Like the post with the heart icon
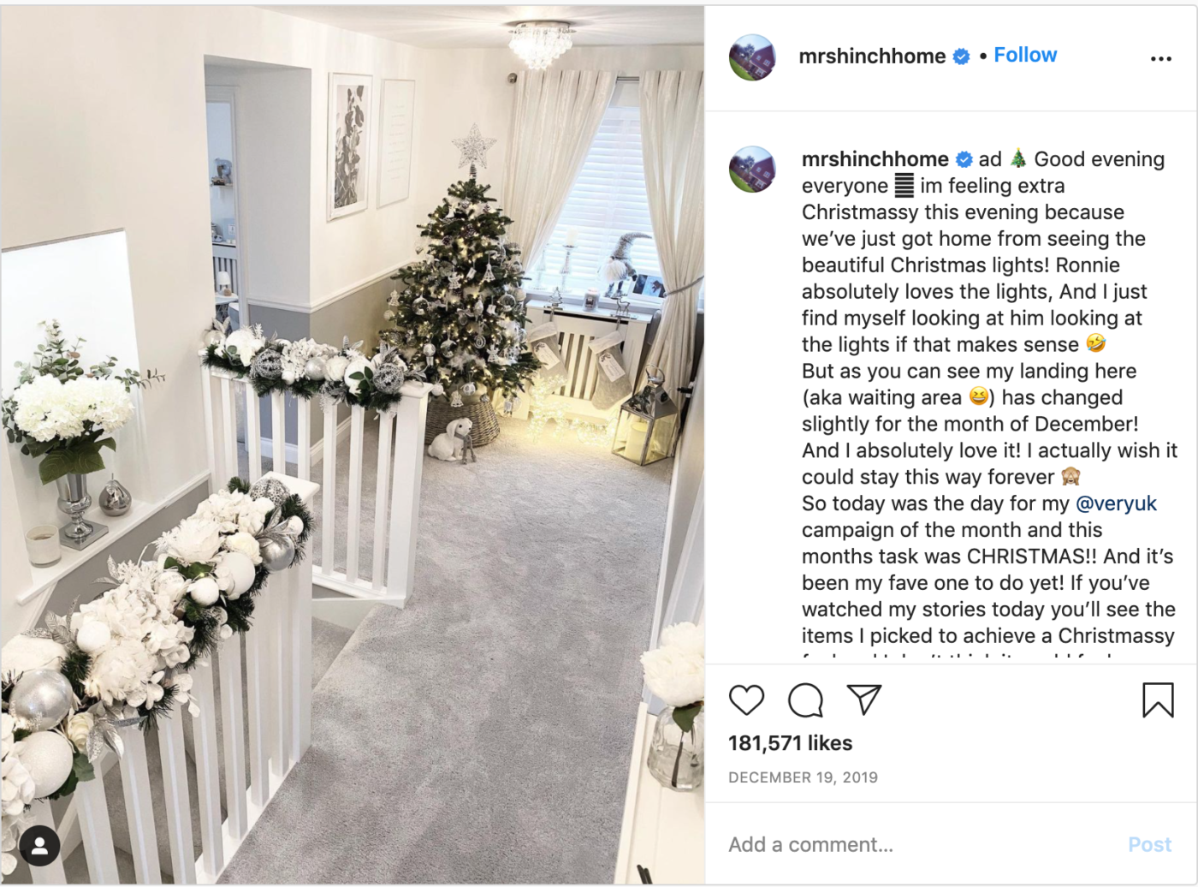 746,700
